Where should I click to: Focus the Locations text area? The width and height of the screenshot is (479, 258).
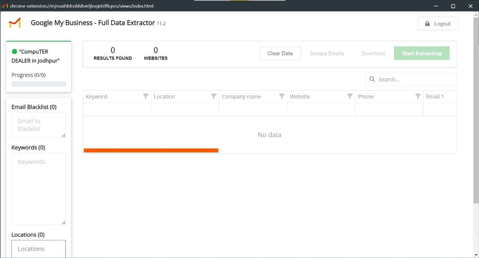[39, 249]
